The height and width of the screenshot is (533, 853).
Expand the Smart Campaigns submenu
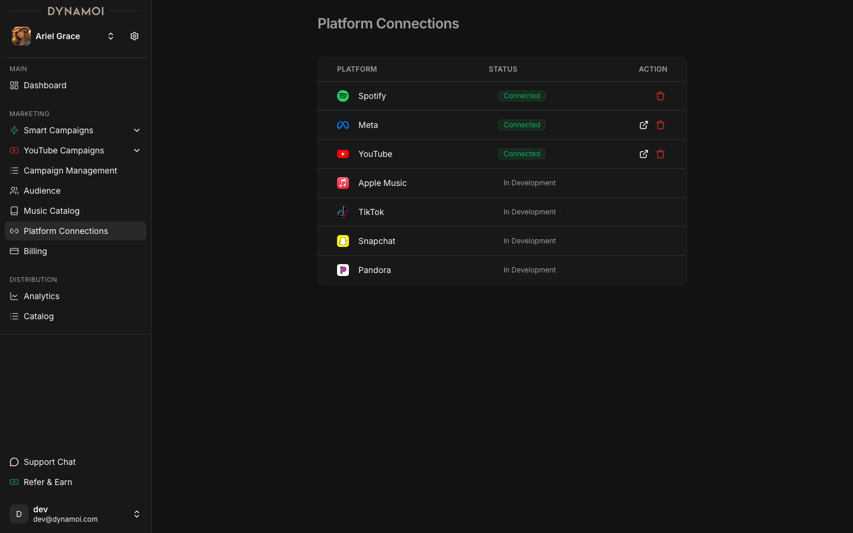137,130
